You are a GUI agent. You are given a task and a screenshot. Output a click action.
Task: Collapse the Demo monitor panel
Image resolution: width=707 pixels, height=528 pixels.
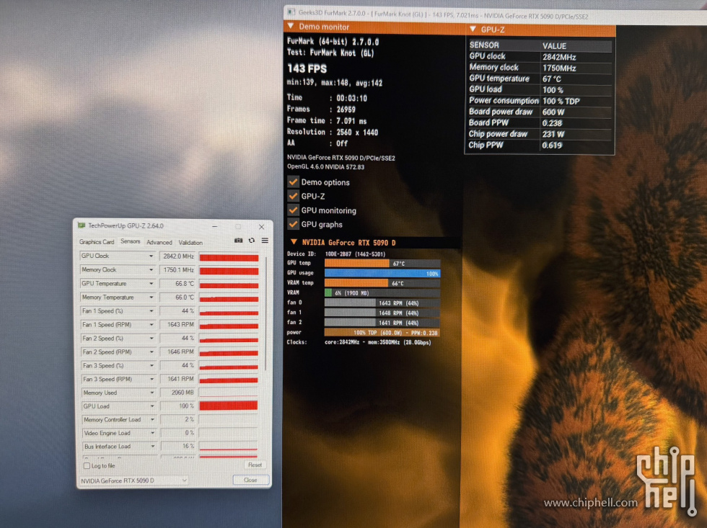coord(291,26)
